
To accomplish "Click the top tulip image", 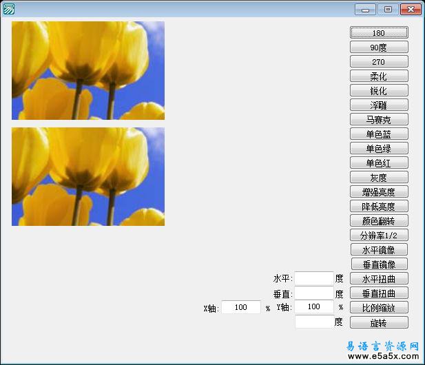I will [88, 70].
